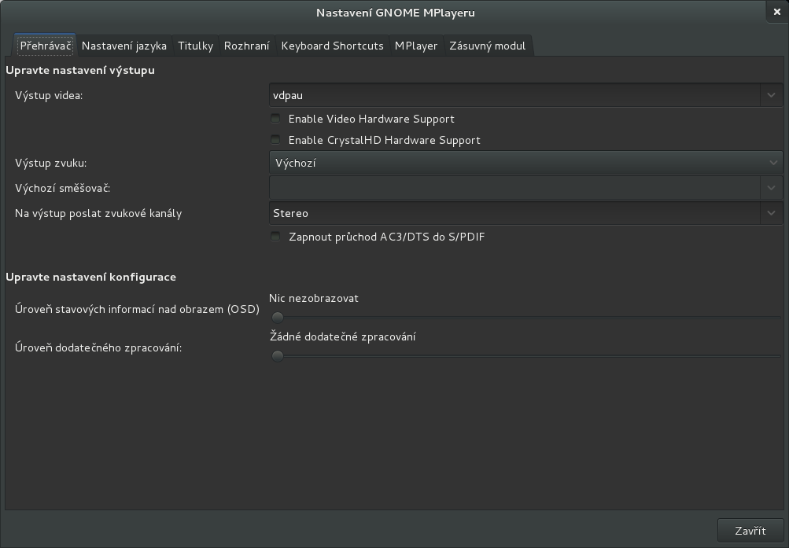Screen dimensions: 789x548
Task: Open the Zásuvný modul tab
Action: click(487, 46)
